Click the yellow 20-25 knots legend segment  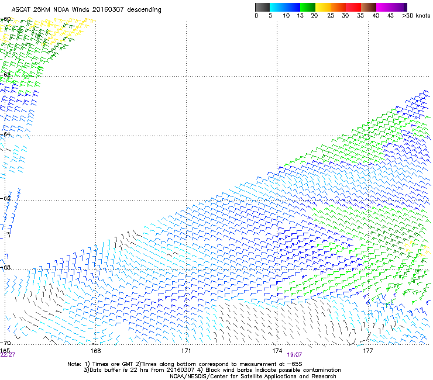[323, 7]
